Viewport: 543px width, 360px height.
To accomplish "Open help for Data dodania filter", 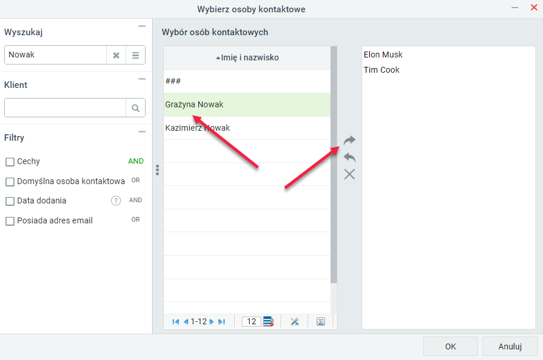I will tap(116, 201).
